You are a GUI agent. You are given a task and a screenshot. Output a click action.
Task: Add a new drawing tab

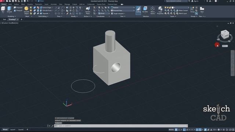22,19
